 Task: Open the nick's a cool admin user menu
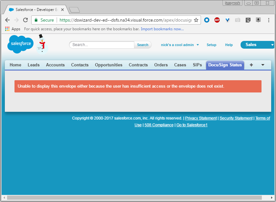coord(180,45)
